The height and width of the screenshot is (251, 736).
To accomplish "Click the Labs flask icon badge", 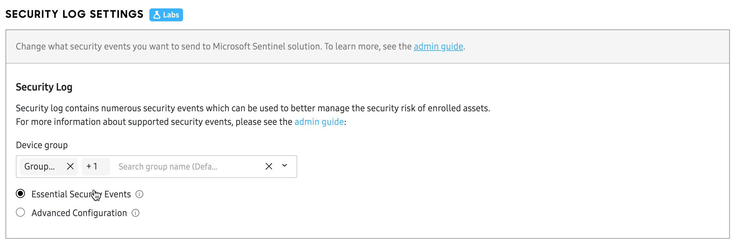I will click(x=166, y=15).
